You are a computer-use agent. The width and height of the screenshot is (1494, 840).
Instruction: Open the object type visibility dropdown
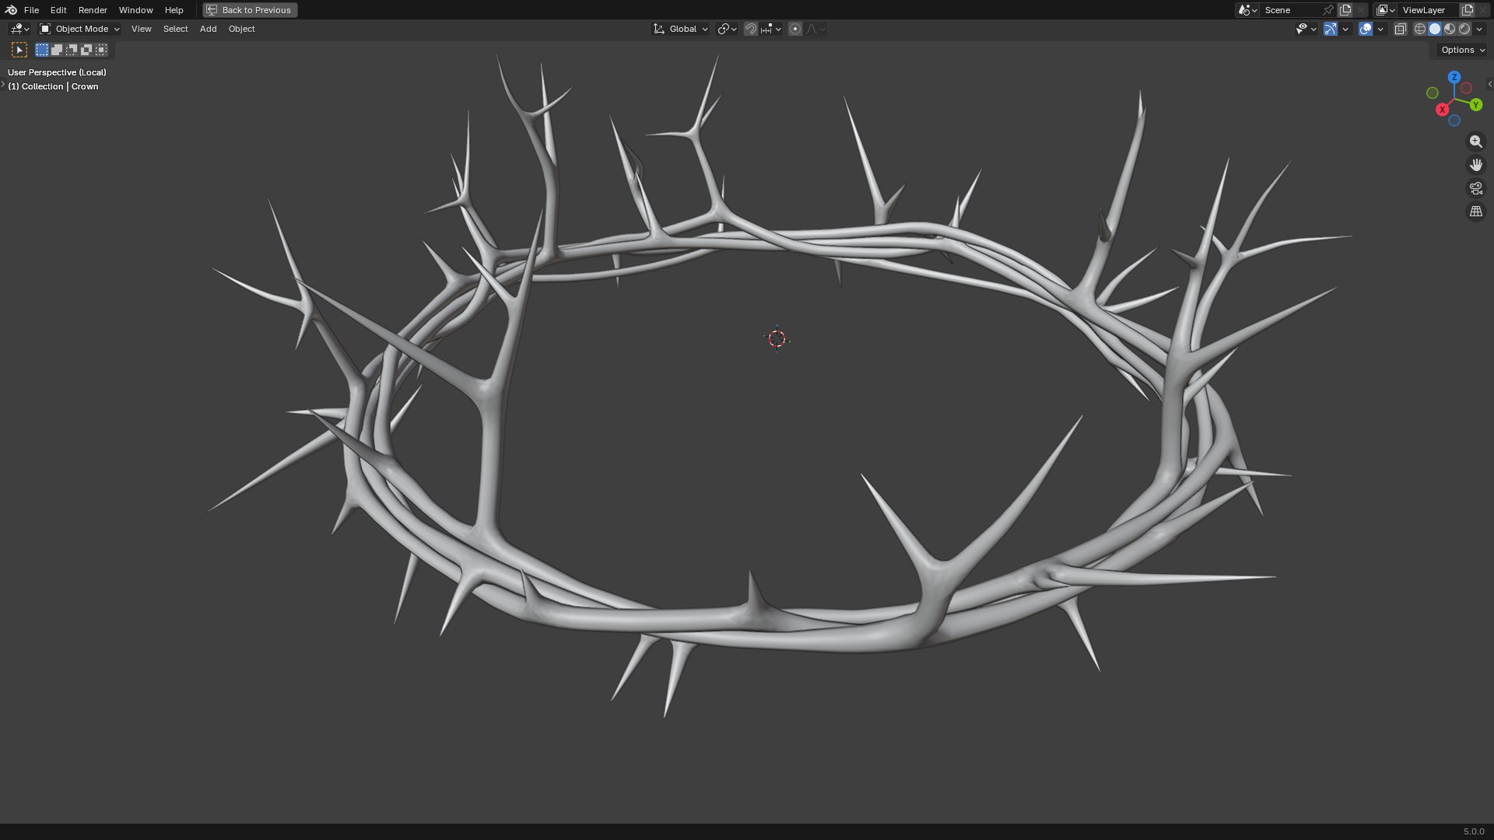[x=1306, y=29]
